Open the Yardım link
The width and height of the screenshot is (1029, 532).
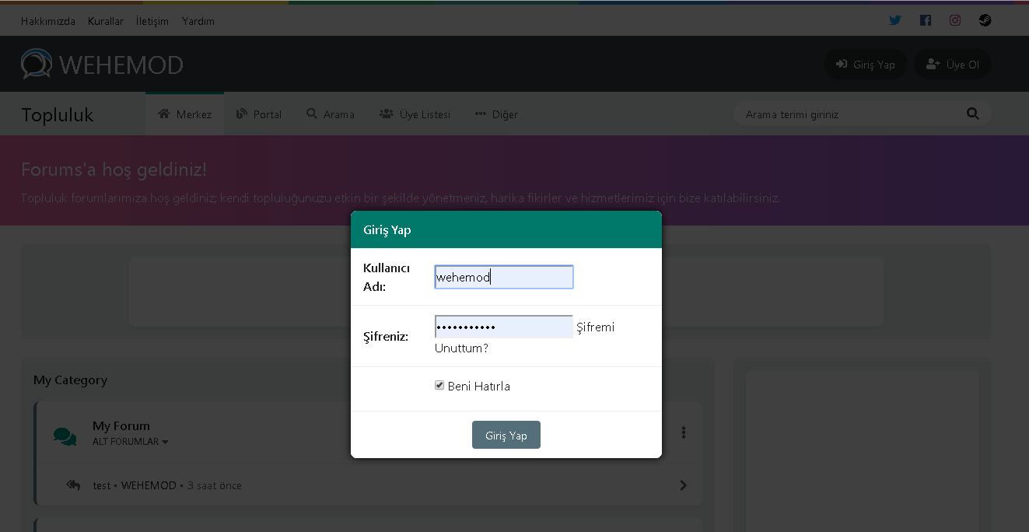[198, 21]
